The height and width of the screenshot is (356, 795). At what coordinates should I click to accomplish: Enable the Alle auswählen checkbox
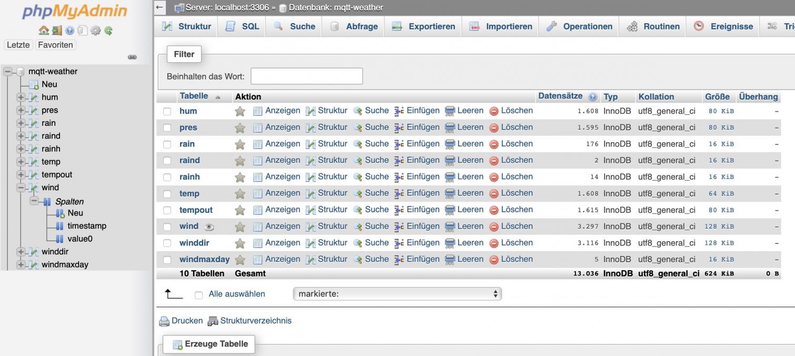click(198, 295)
